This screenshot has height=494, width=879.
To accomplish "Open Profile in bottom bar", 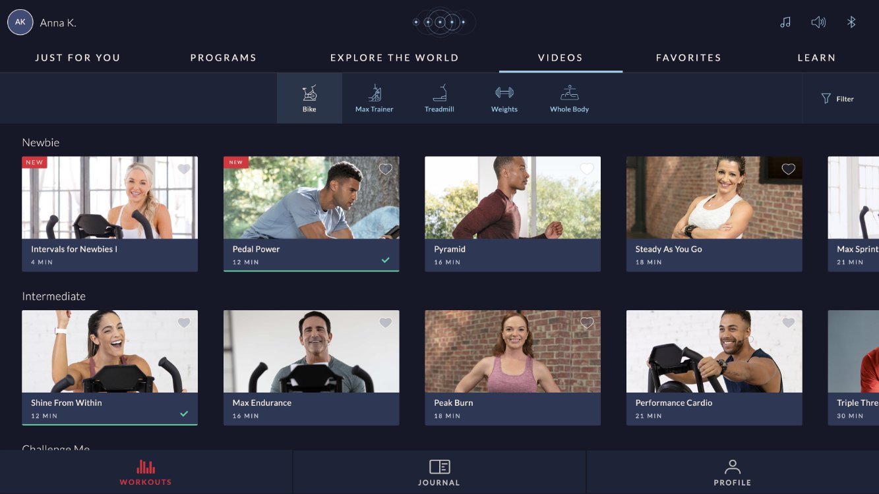I will point(732,472).
